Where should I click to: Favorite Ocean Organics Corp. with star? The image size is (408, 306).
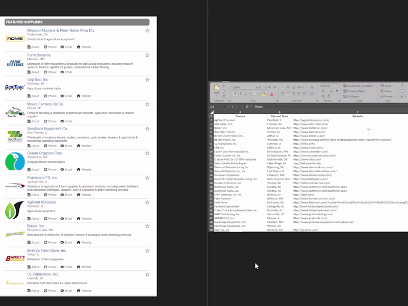point(147,154)
